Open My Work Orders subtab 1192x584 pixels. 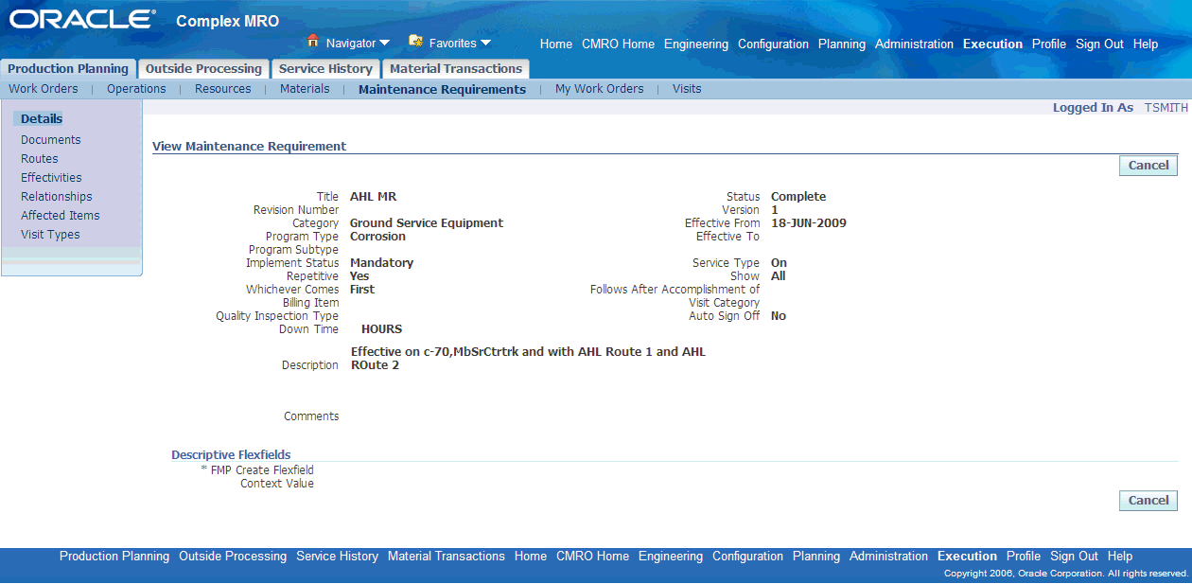coord(599,89)
